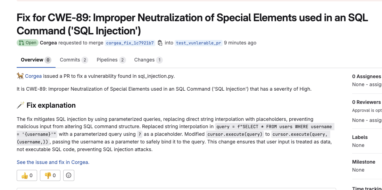Open the Pipelines tab

(x=111, y=60)
